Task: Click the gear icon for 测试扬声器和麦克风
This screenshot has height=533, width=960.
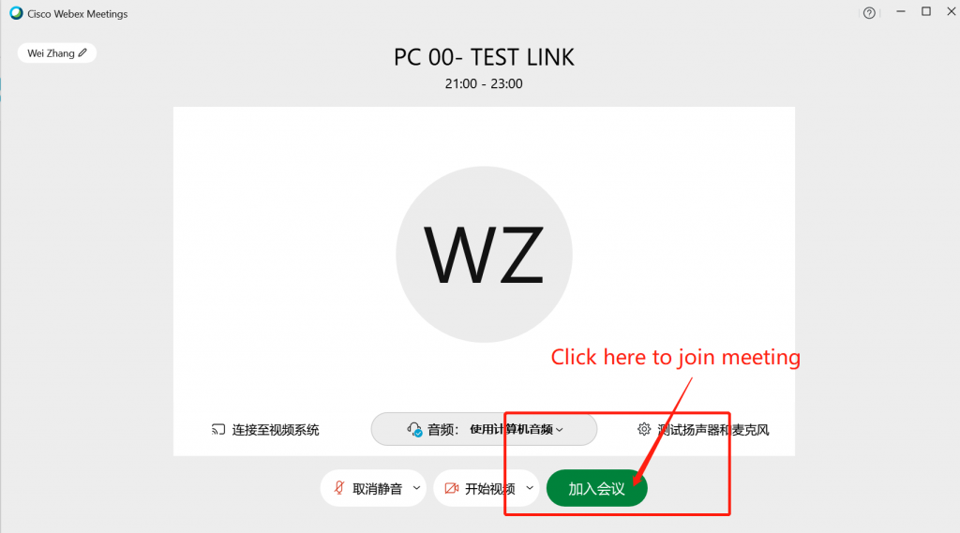Action: pyautogui.click(x=643, y=429)
